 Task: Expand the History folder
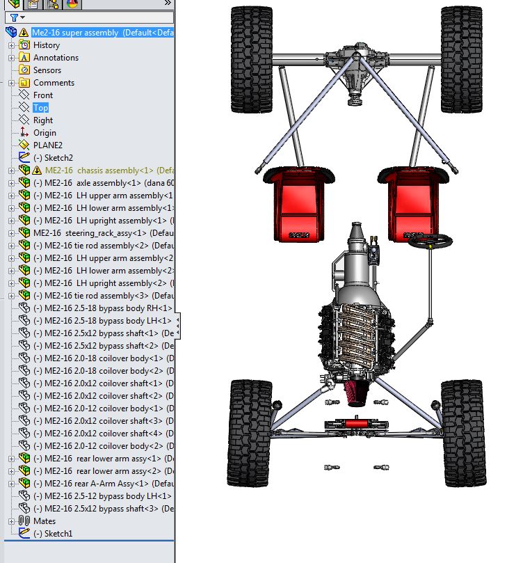(11, 45)
